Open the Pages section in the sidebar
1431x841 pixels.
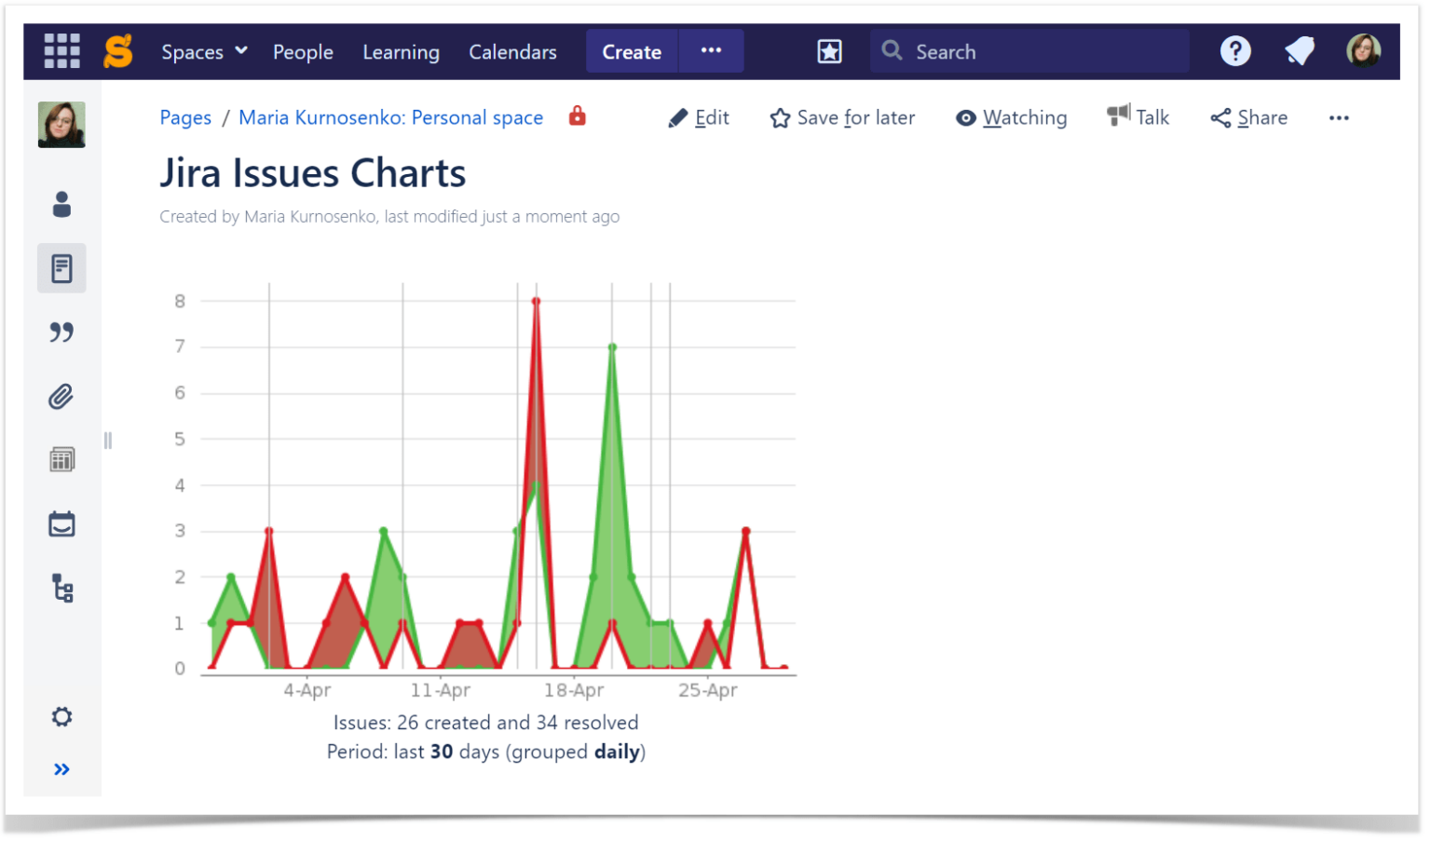(61, 267)
